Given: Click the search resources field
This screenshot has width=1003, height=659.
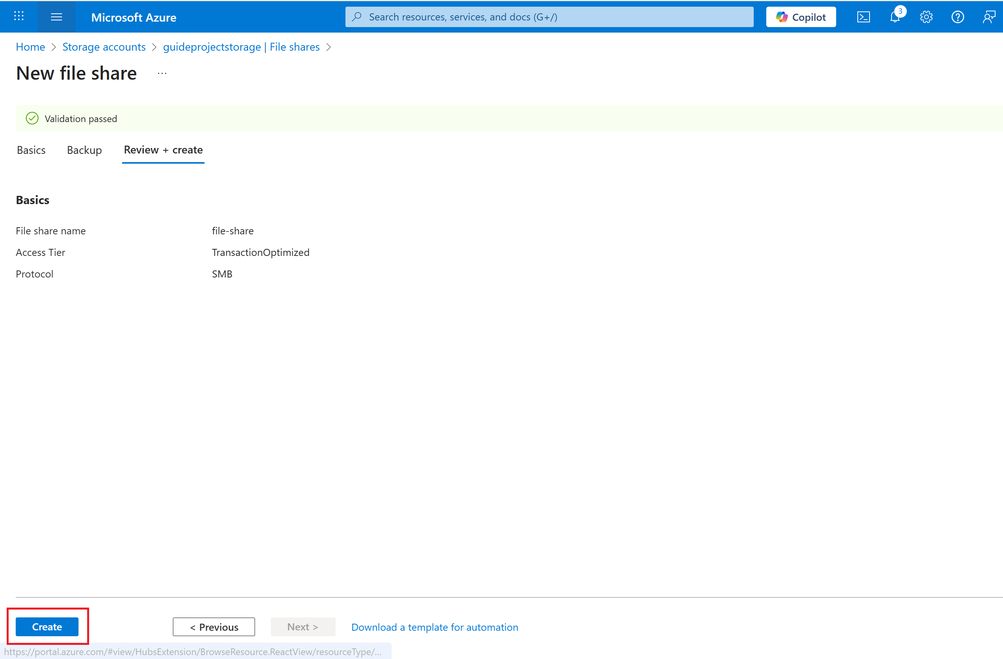Looking at the screenshot, I should pos(549,17).
